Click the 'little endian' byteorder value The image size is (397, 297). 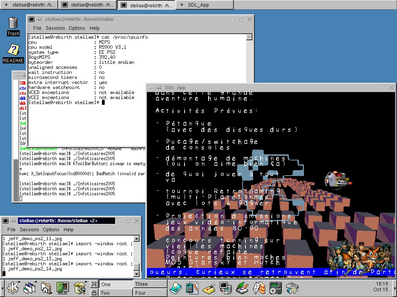(116, 62)
